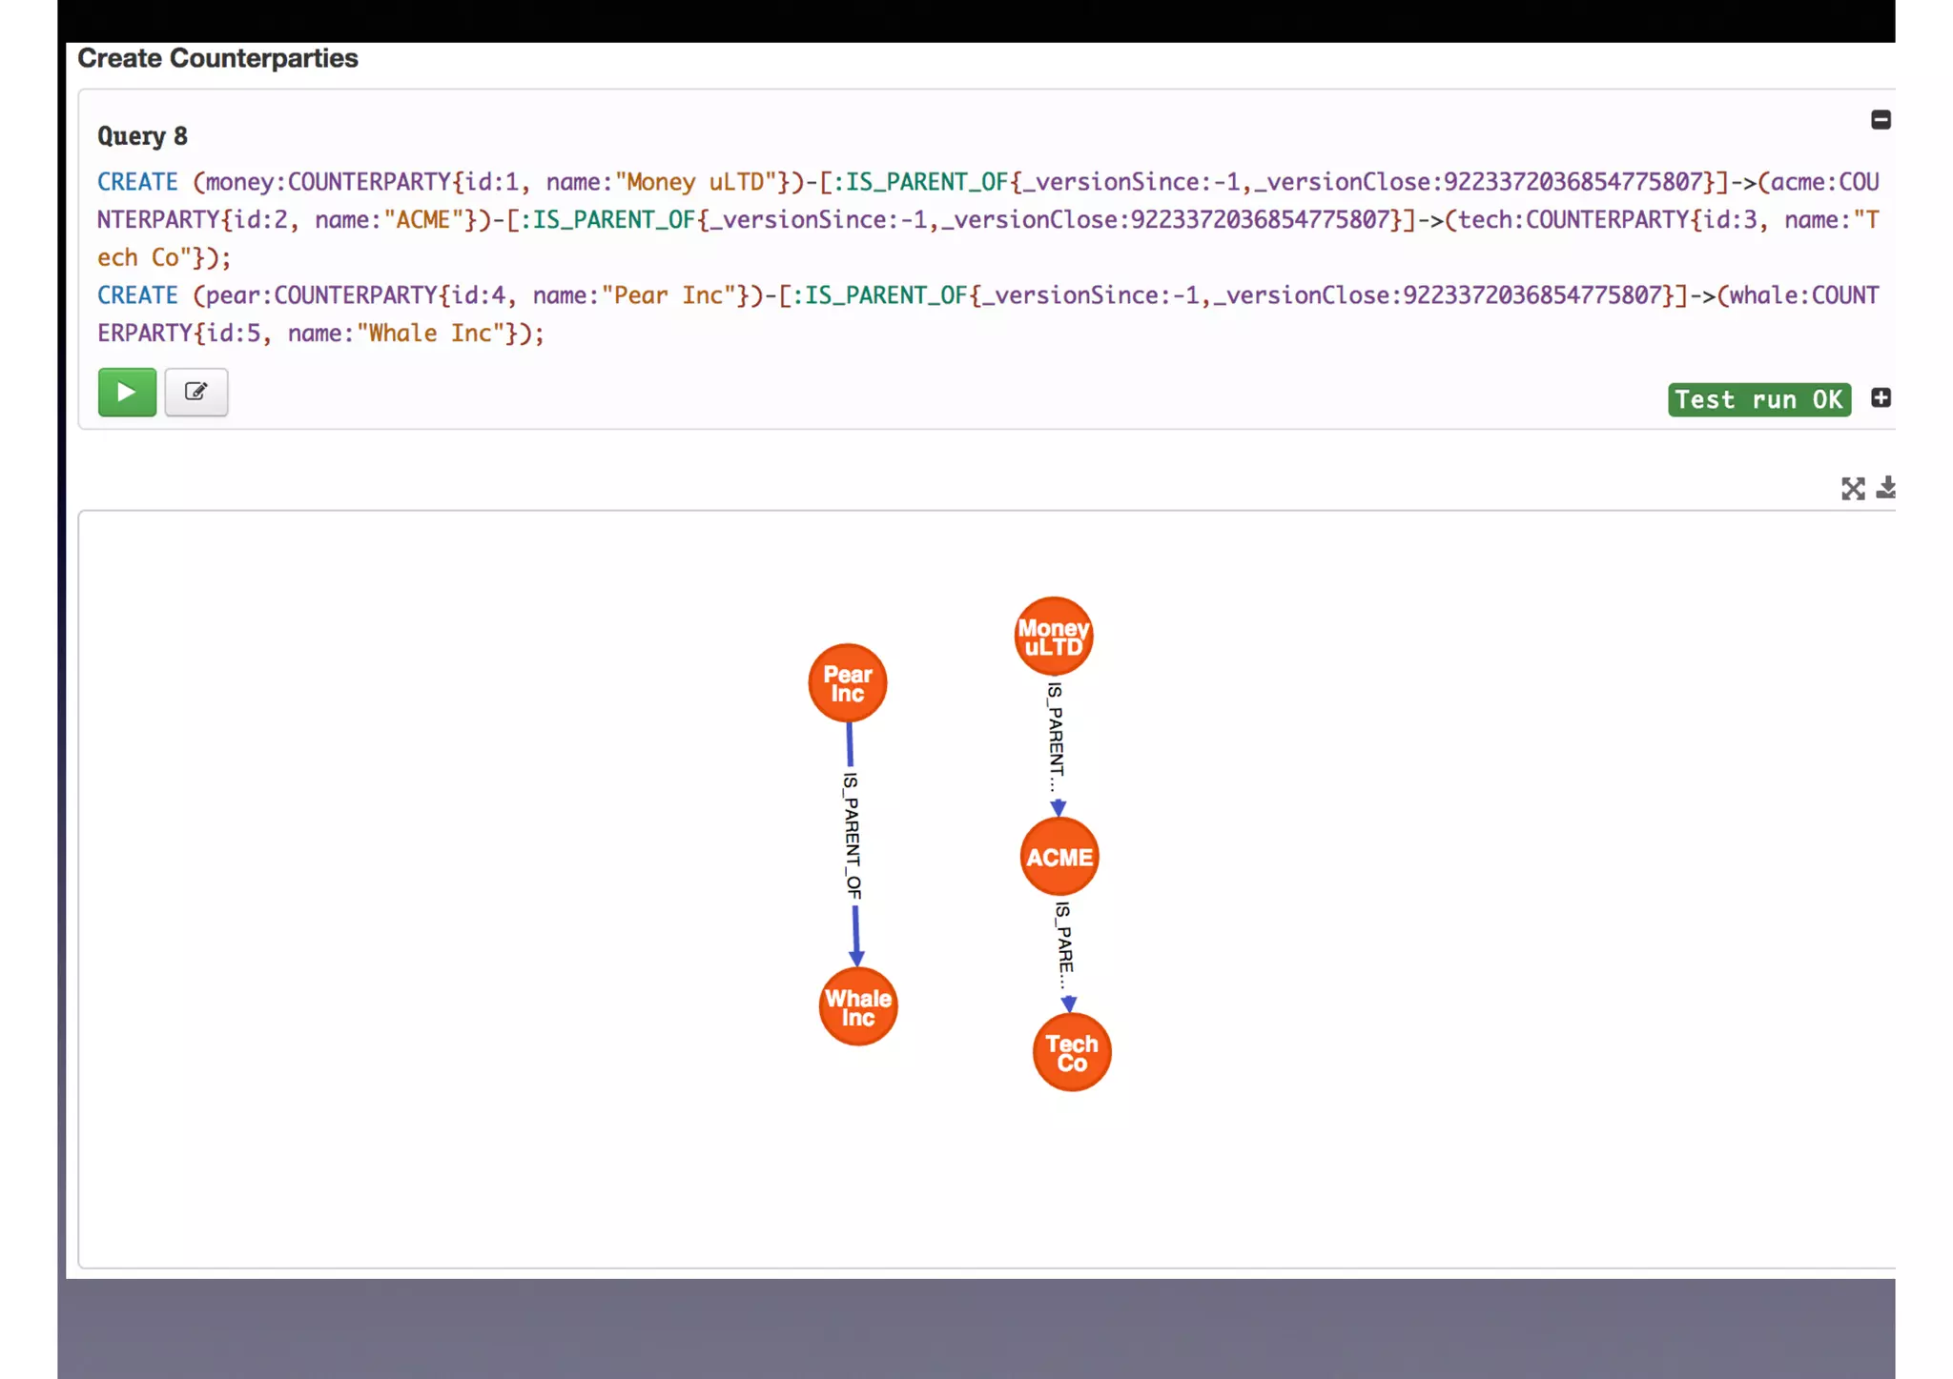Click the Test run OK badge
The height and width of the screenshot is (1379, 1953).
coord(1758,399)
